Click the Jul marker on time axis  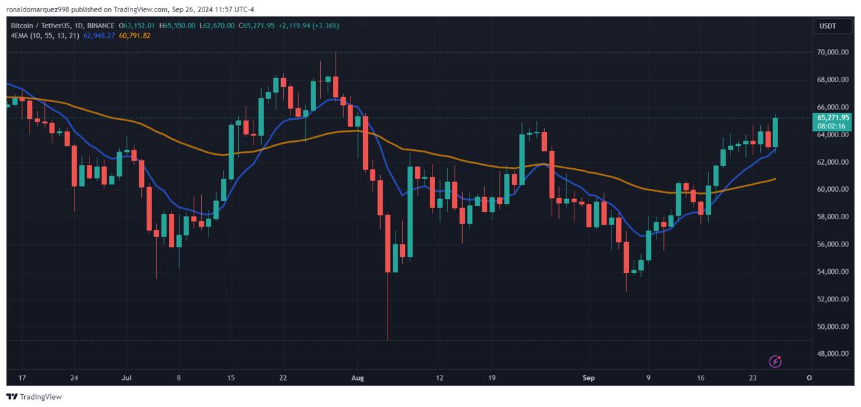coord(125,378)
